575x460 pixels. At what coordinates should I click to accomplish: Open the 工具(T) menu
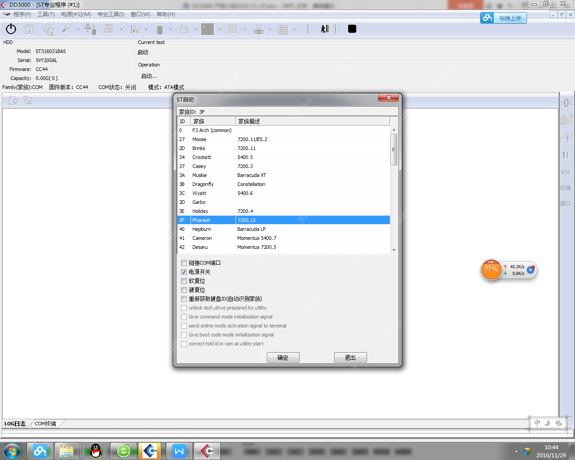click(x=46, y=14)
